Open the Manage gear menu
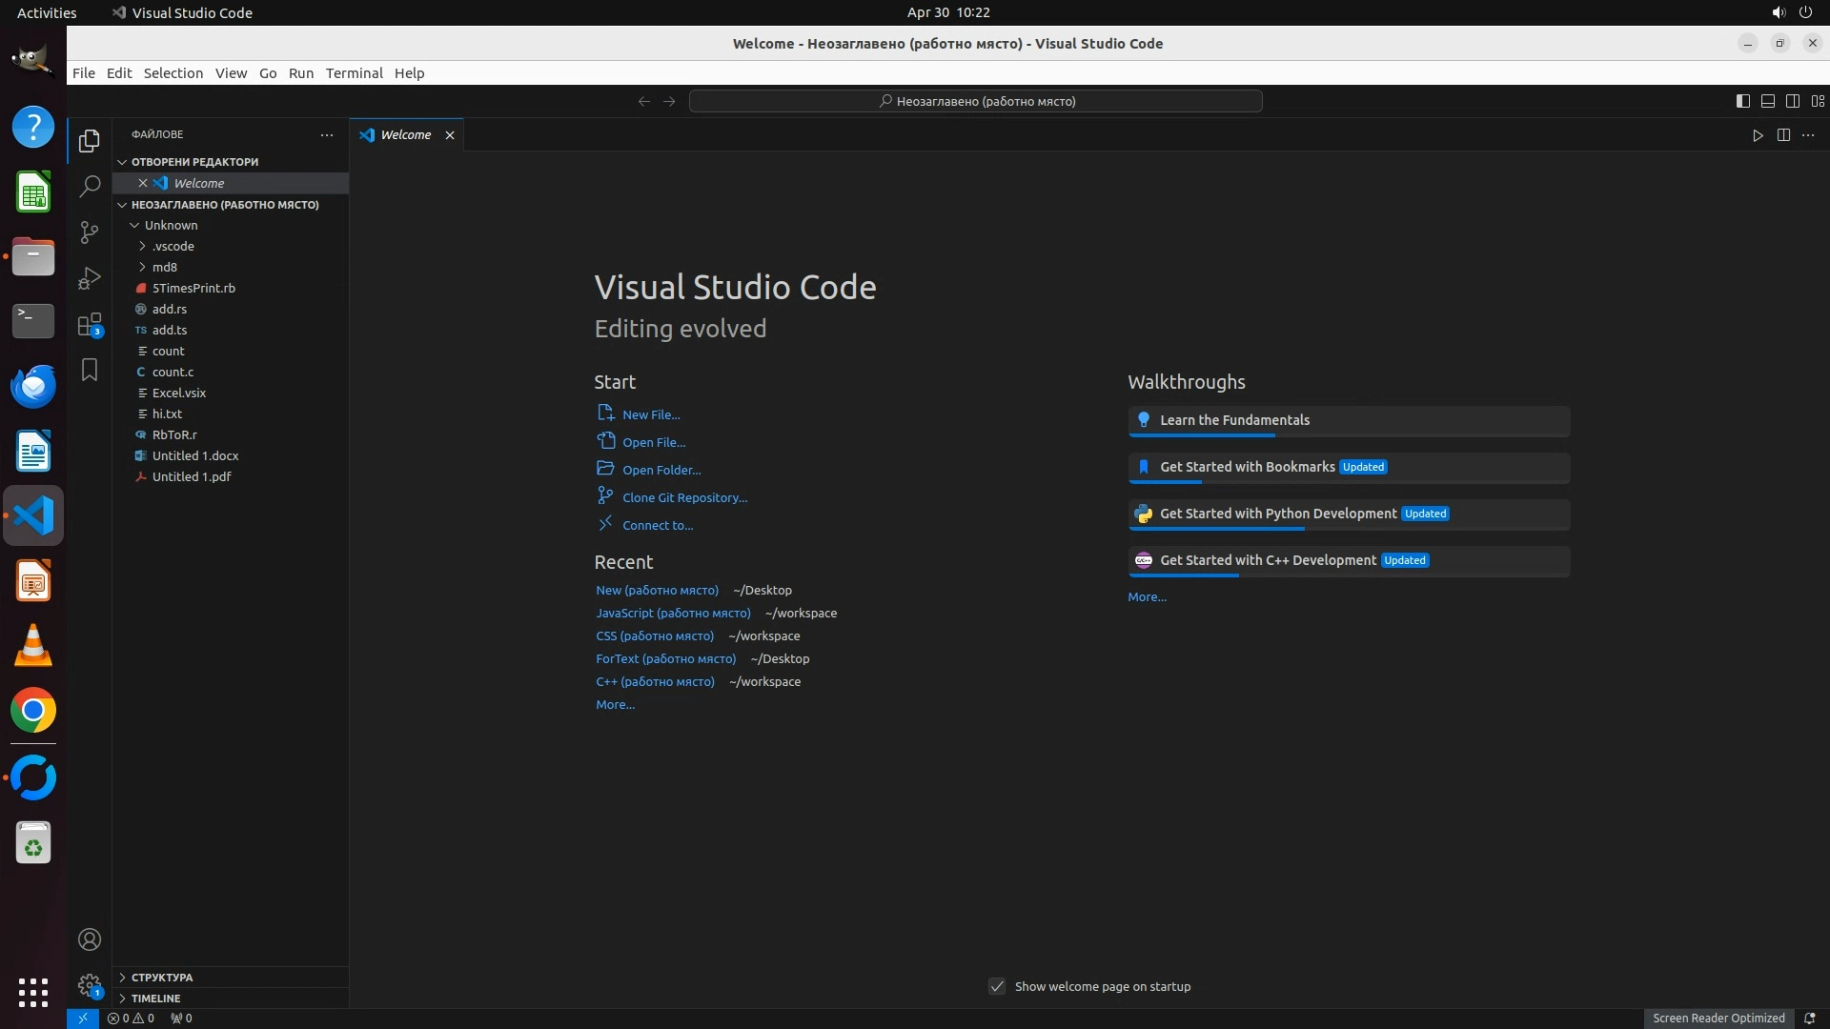This screenshot has width=1830, height=1029. coord(90,985)
